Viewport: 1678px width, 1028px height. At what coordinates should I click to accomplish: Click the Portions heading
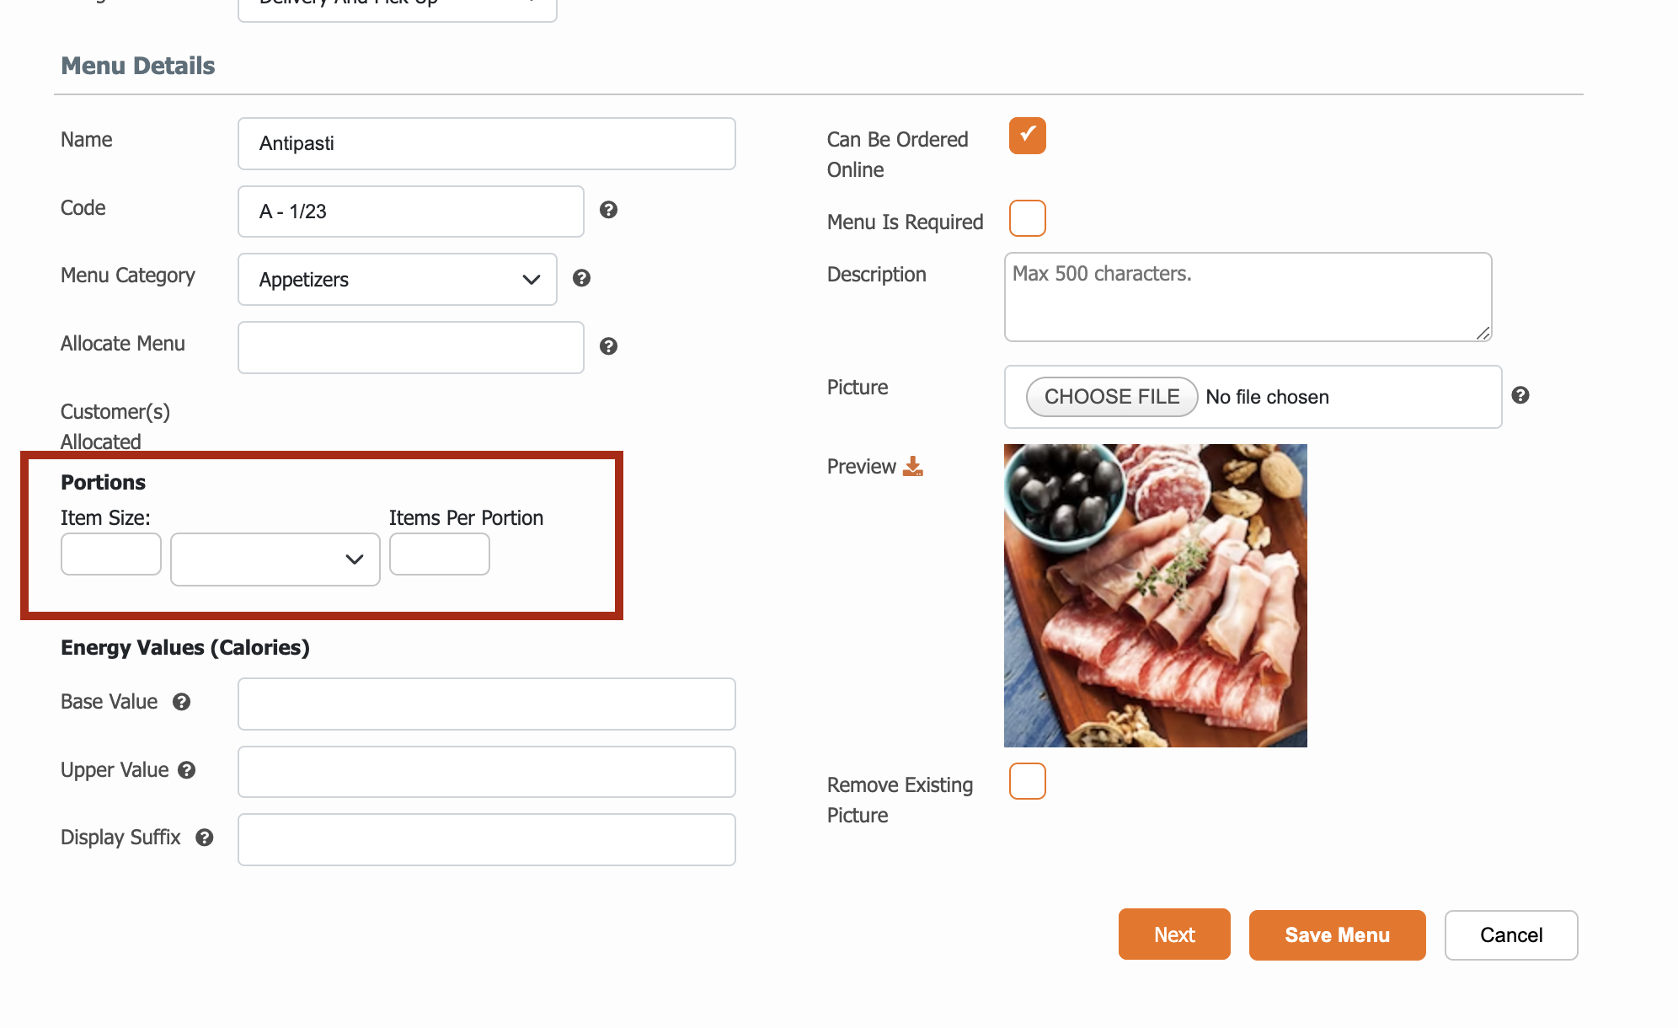[103, 482]
